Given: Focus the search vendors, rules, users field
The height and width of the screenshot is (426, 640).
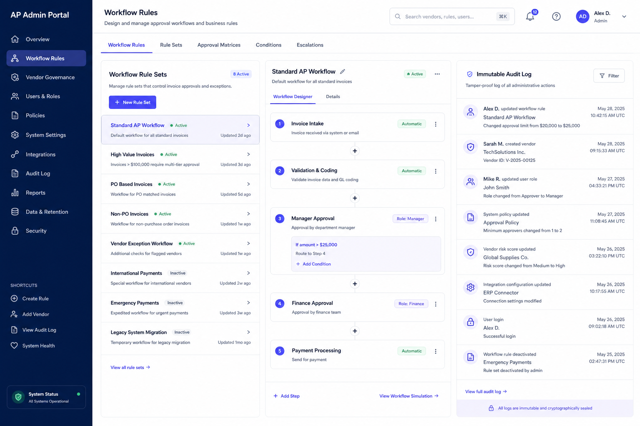Looking at the screenshot, I should click(x=452, y=17).
